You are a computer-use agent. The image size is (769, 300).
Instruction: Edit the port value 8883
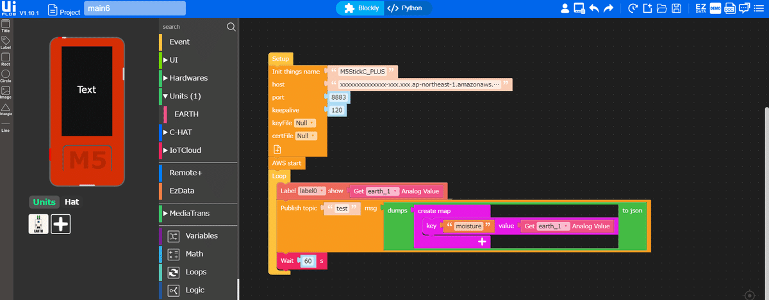(x=339, y=97)
